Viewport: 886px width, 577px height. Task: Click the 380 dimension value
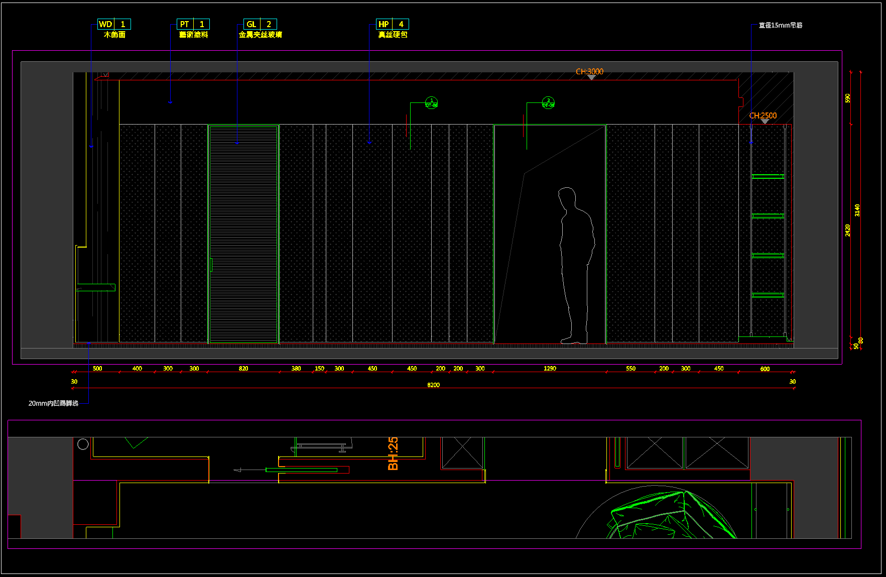click(x=296, y=369)
